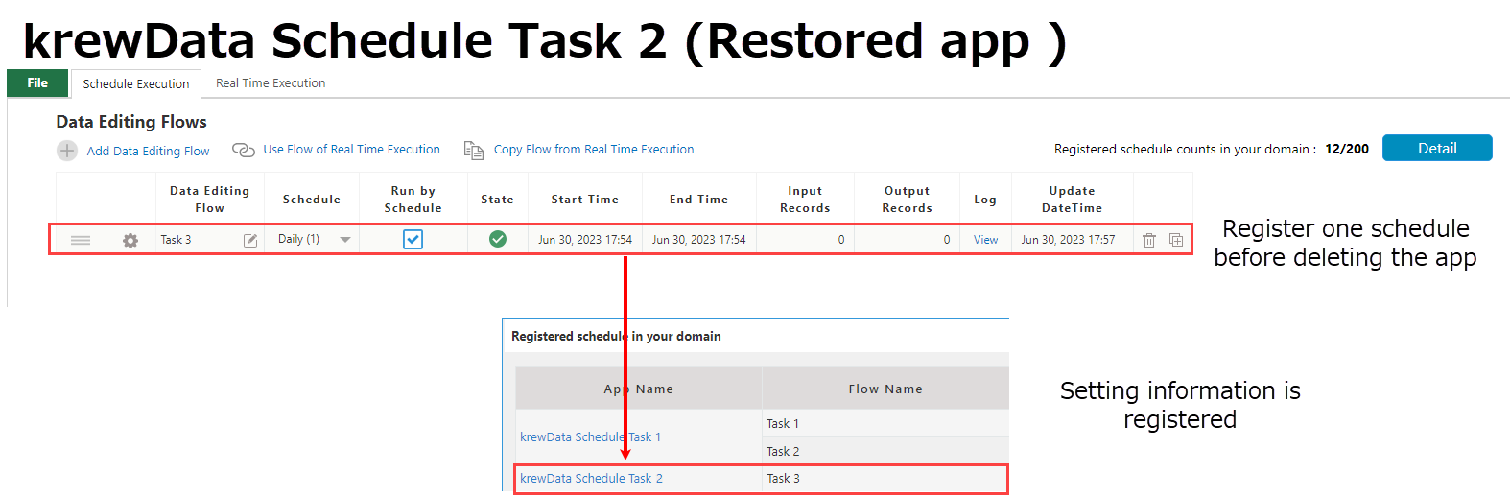Select the Task 2 flow name row
The width and height of the screenshot is (1510, 495).
pyautogui.click(x=885, y=451)
